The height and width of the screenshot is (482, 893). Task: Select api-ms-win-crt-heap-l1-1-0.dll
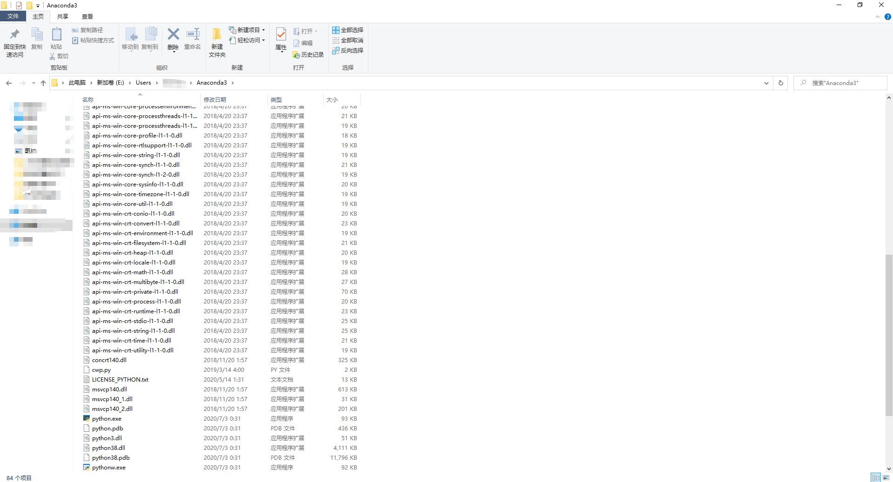133,253
